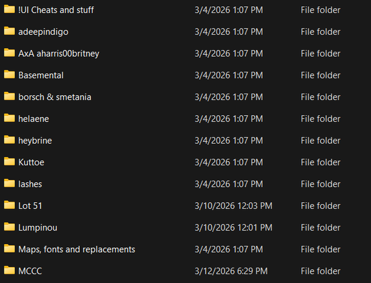Select the lashes folder icon
Screen dimensions: 371x283
click(x=9, y=184)
